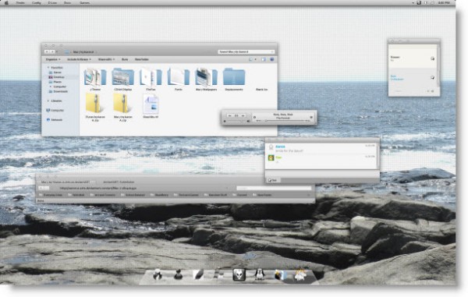The height and width of the screenshot is (297, 468).
Task: Select the second browser tab
Action: click(x=119, y=182)
